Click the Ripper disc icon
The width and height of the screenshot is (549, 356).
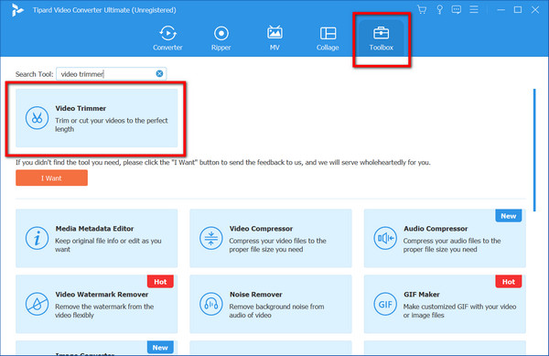coord(221,33)
